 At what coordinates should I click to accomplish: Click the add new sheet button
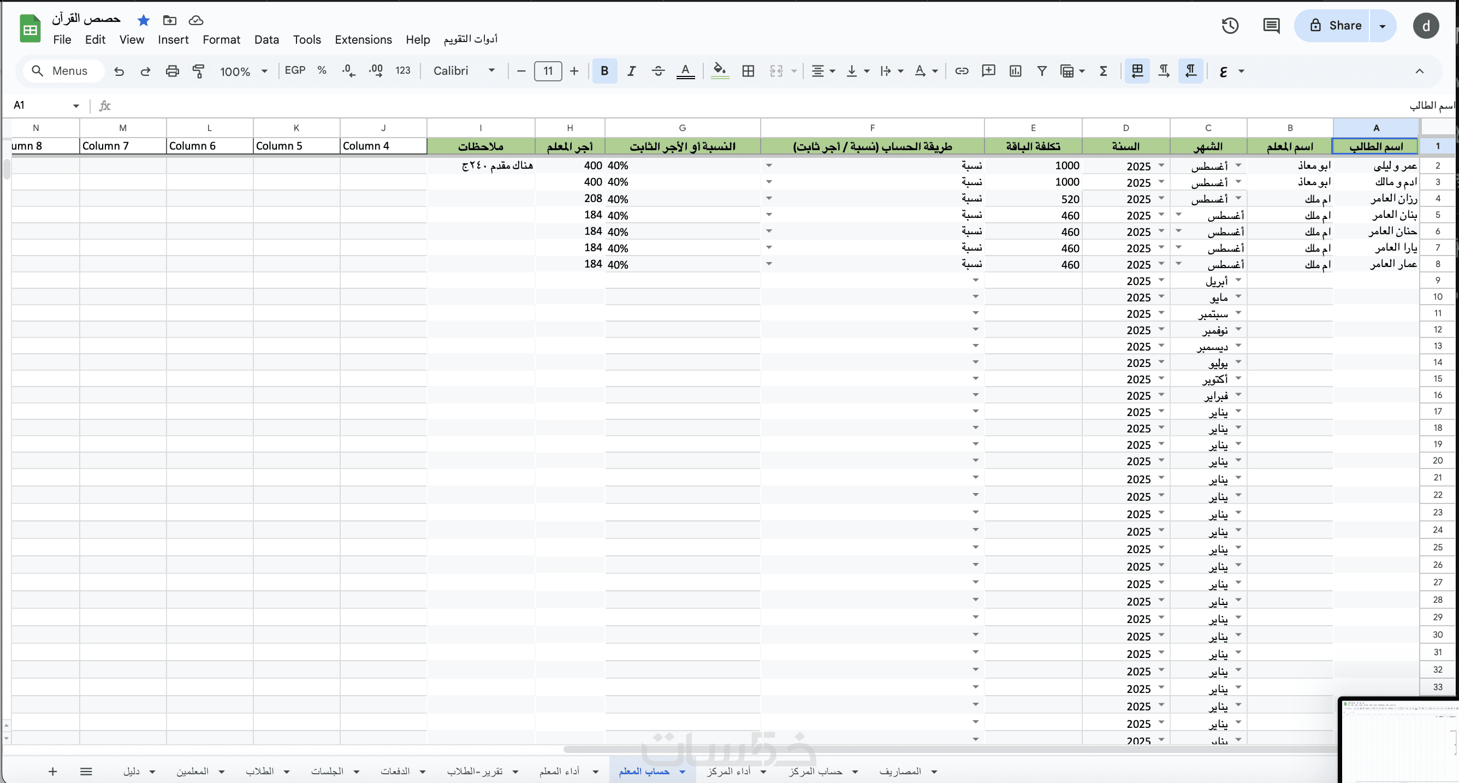click(52, 771)
